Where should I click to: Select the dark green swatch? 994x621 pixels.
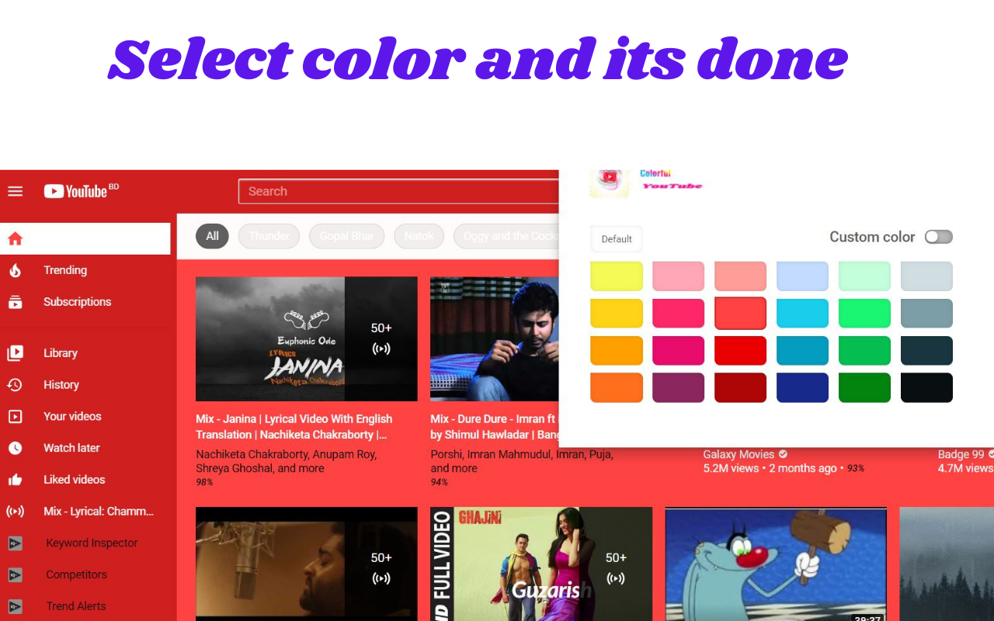(x=865, y=388)
